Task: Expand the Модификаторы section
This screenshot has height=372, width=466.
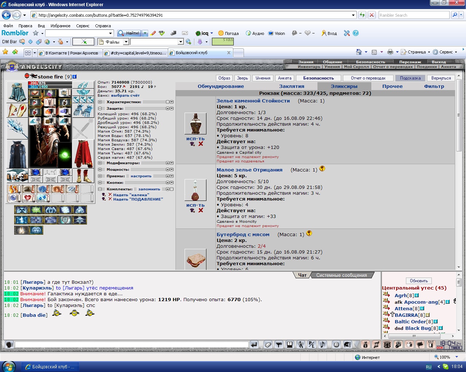Action: coord(100,163)
